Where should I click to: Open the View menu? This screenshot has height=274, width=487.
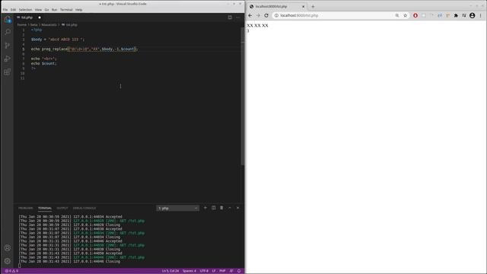click(38, 10)
